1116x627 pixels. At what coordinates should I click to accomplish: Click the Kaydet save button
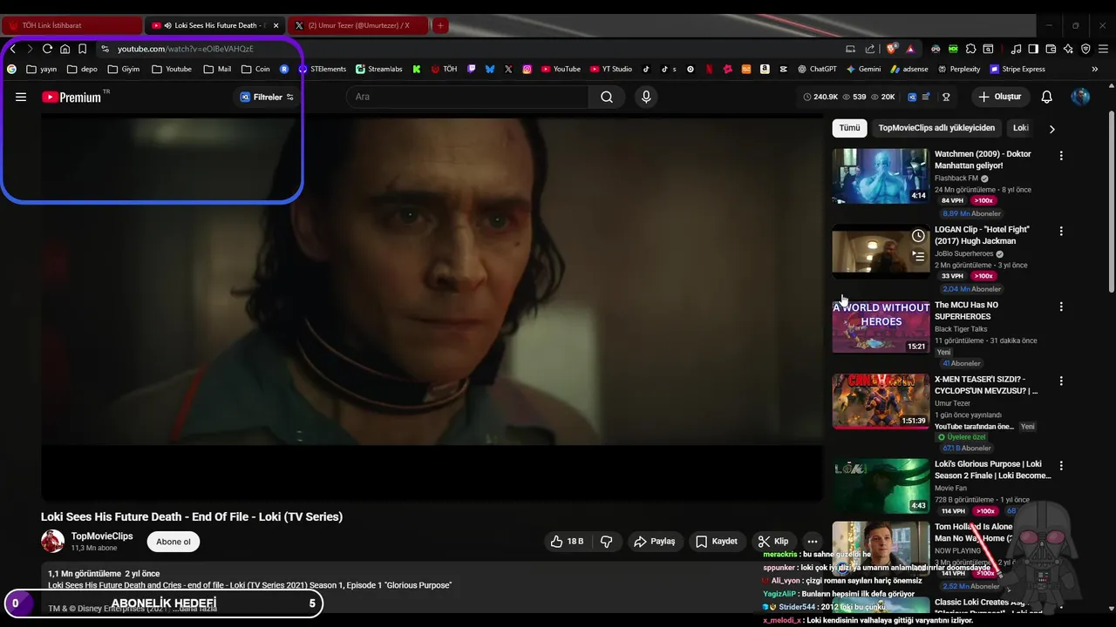[717, 541]
